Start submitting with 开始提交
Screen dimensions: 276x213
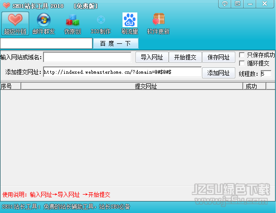[x=185, y=57]
